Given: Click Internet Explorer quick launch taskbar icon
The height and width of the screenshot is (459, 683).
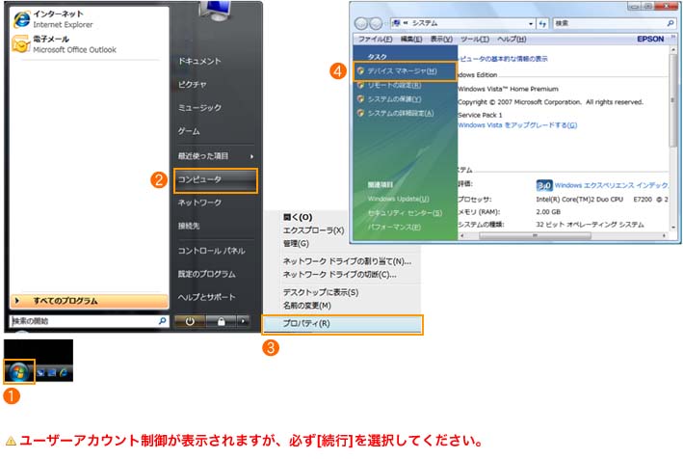Looking at the screenshot, I should click(64, 372).
